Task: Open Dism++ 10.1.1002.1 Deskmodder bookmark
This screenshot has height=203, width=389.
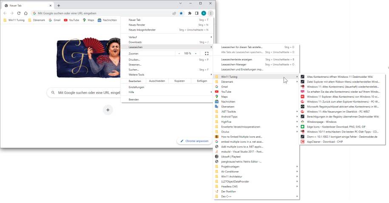Action: 342,137
